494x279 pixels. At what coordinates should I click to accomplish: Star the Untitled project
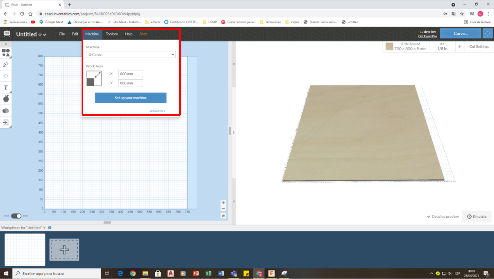(x=40, y=35)
